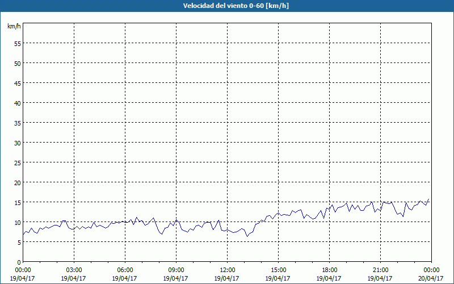Select the '50' y-axis label

coord(18,63)
